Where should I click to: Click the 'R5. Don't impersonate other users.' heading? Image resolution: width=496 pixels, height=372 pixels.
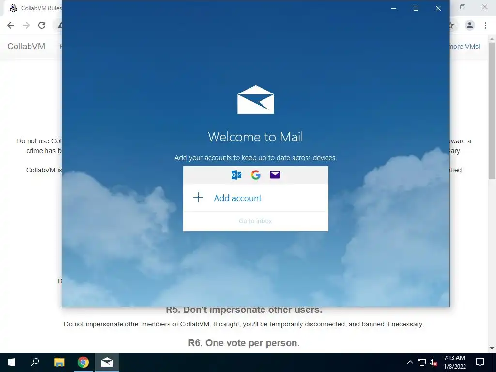[x=244, y=310]
